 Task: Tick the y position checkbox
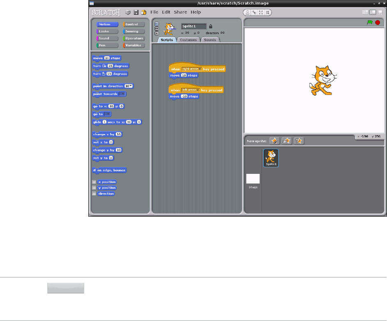click(x=94, y=188)
